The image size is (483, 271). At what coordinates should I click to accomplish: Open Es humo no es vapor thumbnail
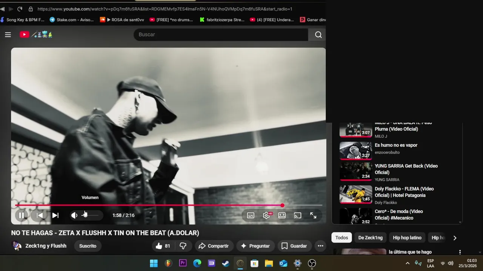pyautogui.click(x=356, y=151)
